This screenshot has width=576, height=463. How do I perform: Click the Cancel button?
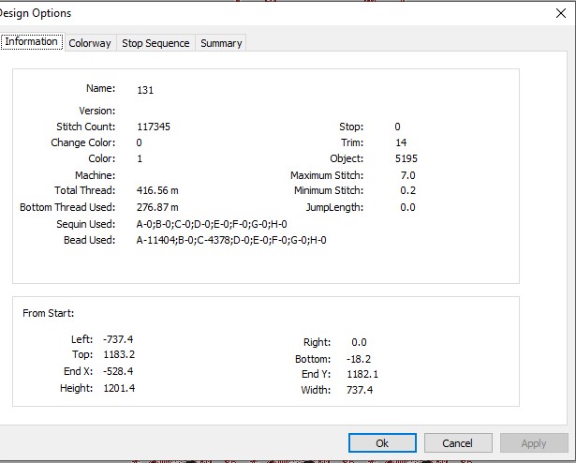[458, 442]
